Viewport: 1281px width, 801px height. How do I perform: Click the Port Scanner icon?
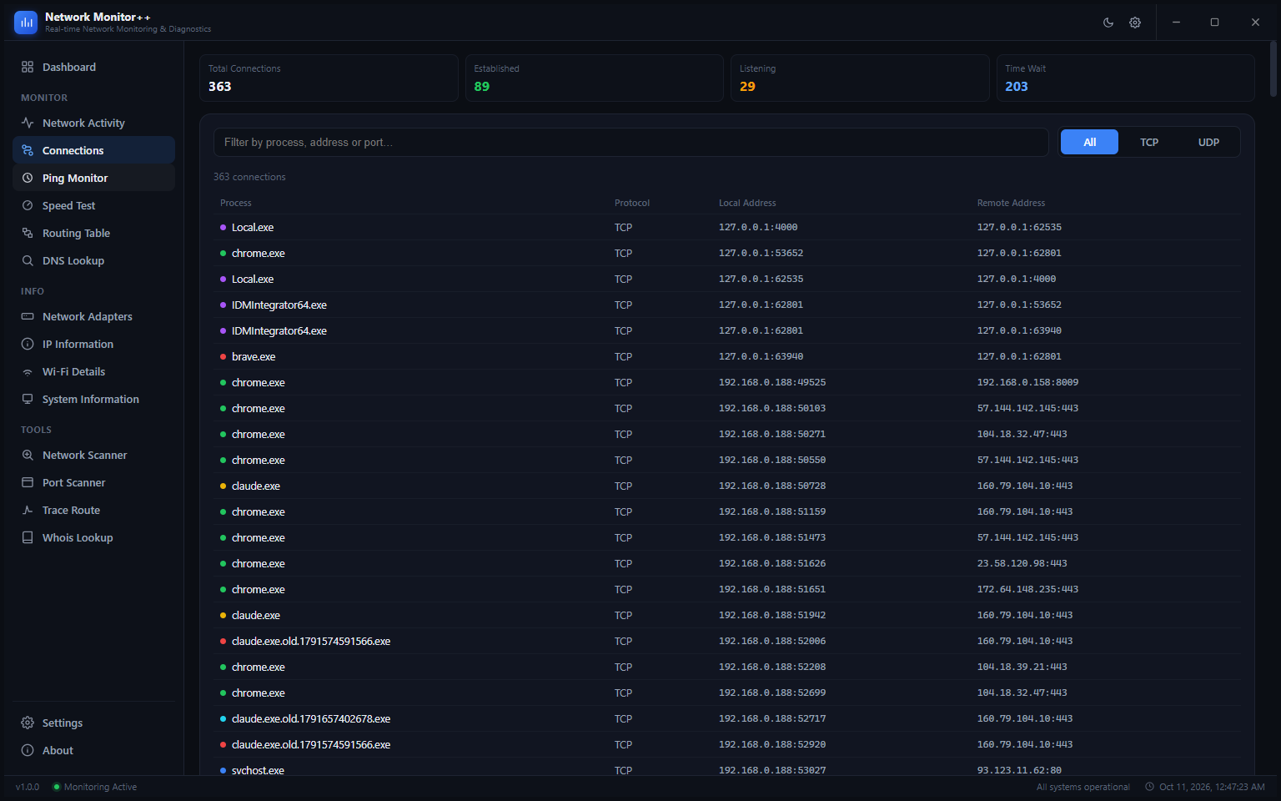click(28, 482)
